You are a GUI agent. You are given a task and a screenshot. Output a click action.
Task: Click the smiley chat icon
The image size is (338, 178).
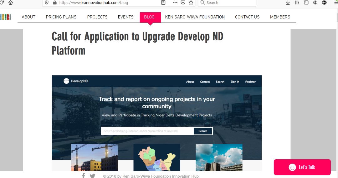(x=292, y=167)
